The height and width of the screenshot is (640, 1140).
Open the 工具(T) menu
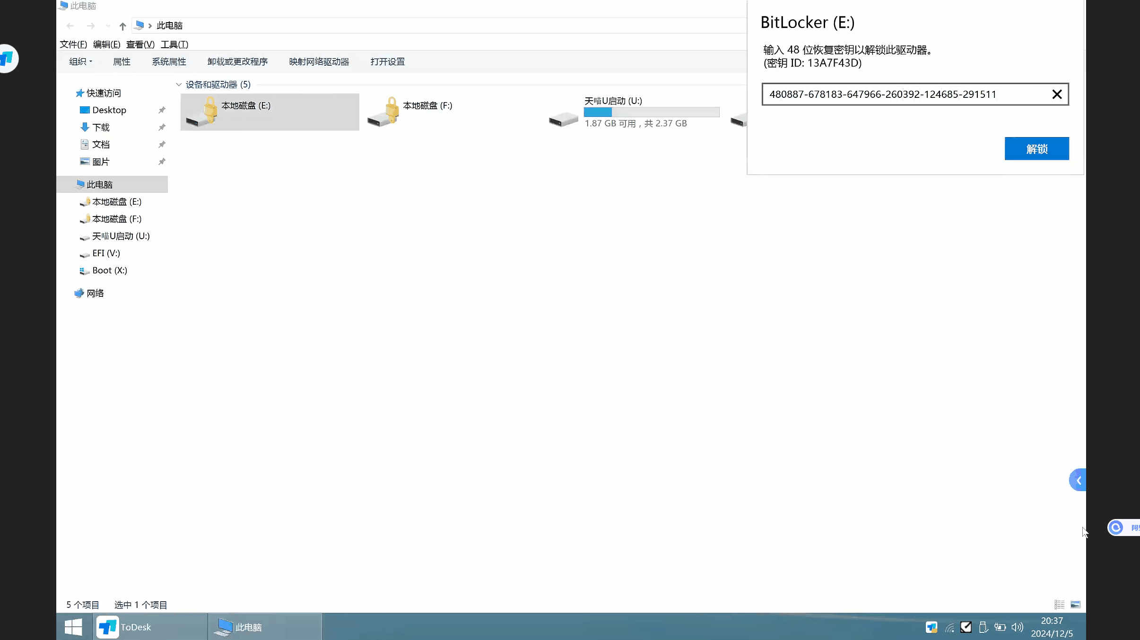(x=174, y=44)
